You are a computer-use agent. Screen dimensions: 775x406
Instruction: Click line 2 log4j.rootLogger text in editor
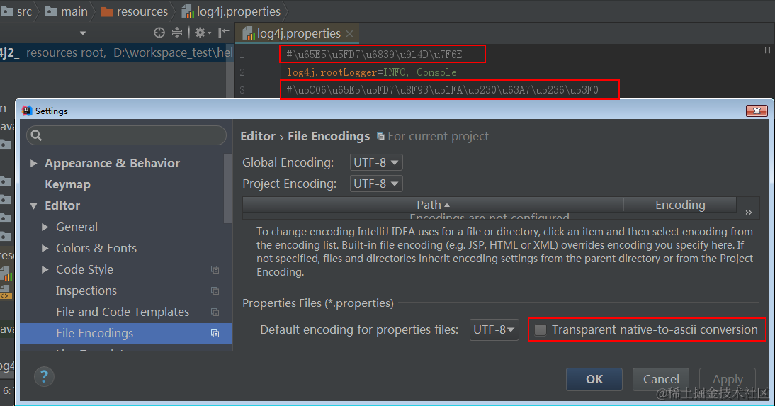(x=372, y=72)
